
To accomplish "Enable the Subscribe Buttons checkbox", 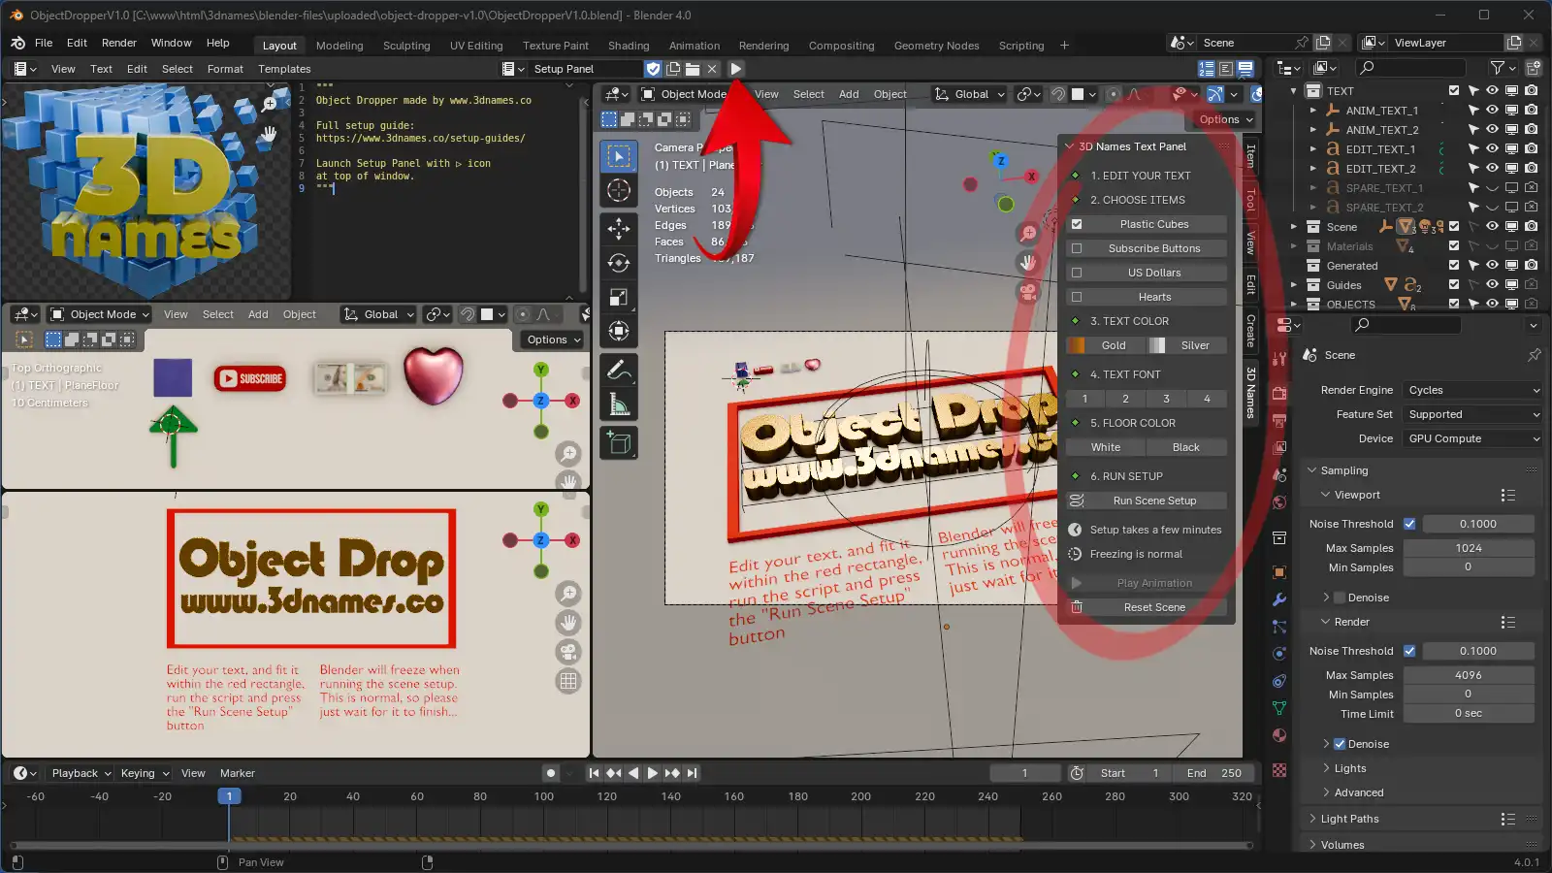I will pos(1077,248).
